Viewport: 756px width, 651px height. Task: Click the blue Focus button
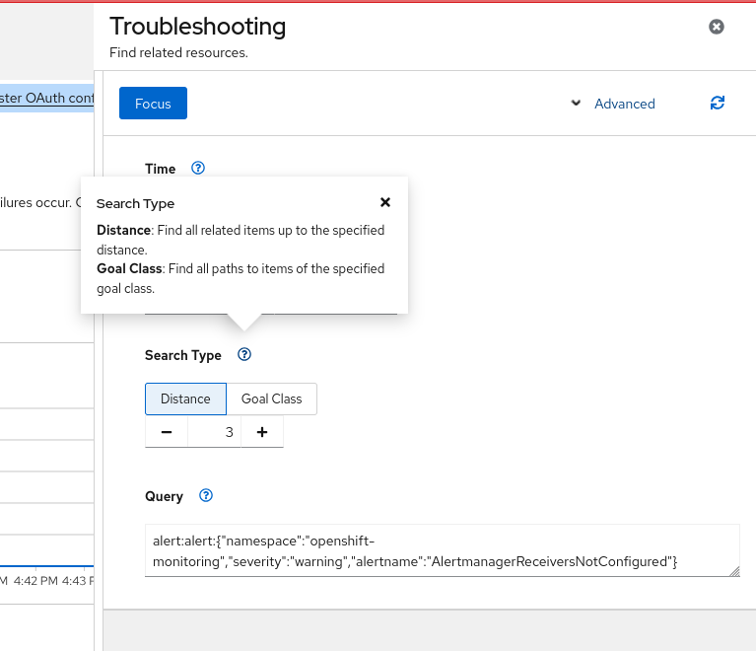[x=153, y=104]
